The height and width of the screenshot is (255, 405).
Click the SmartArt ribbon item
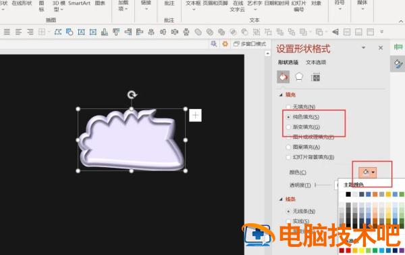coord(79,3)
